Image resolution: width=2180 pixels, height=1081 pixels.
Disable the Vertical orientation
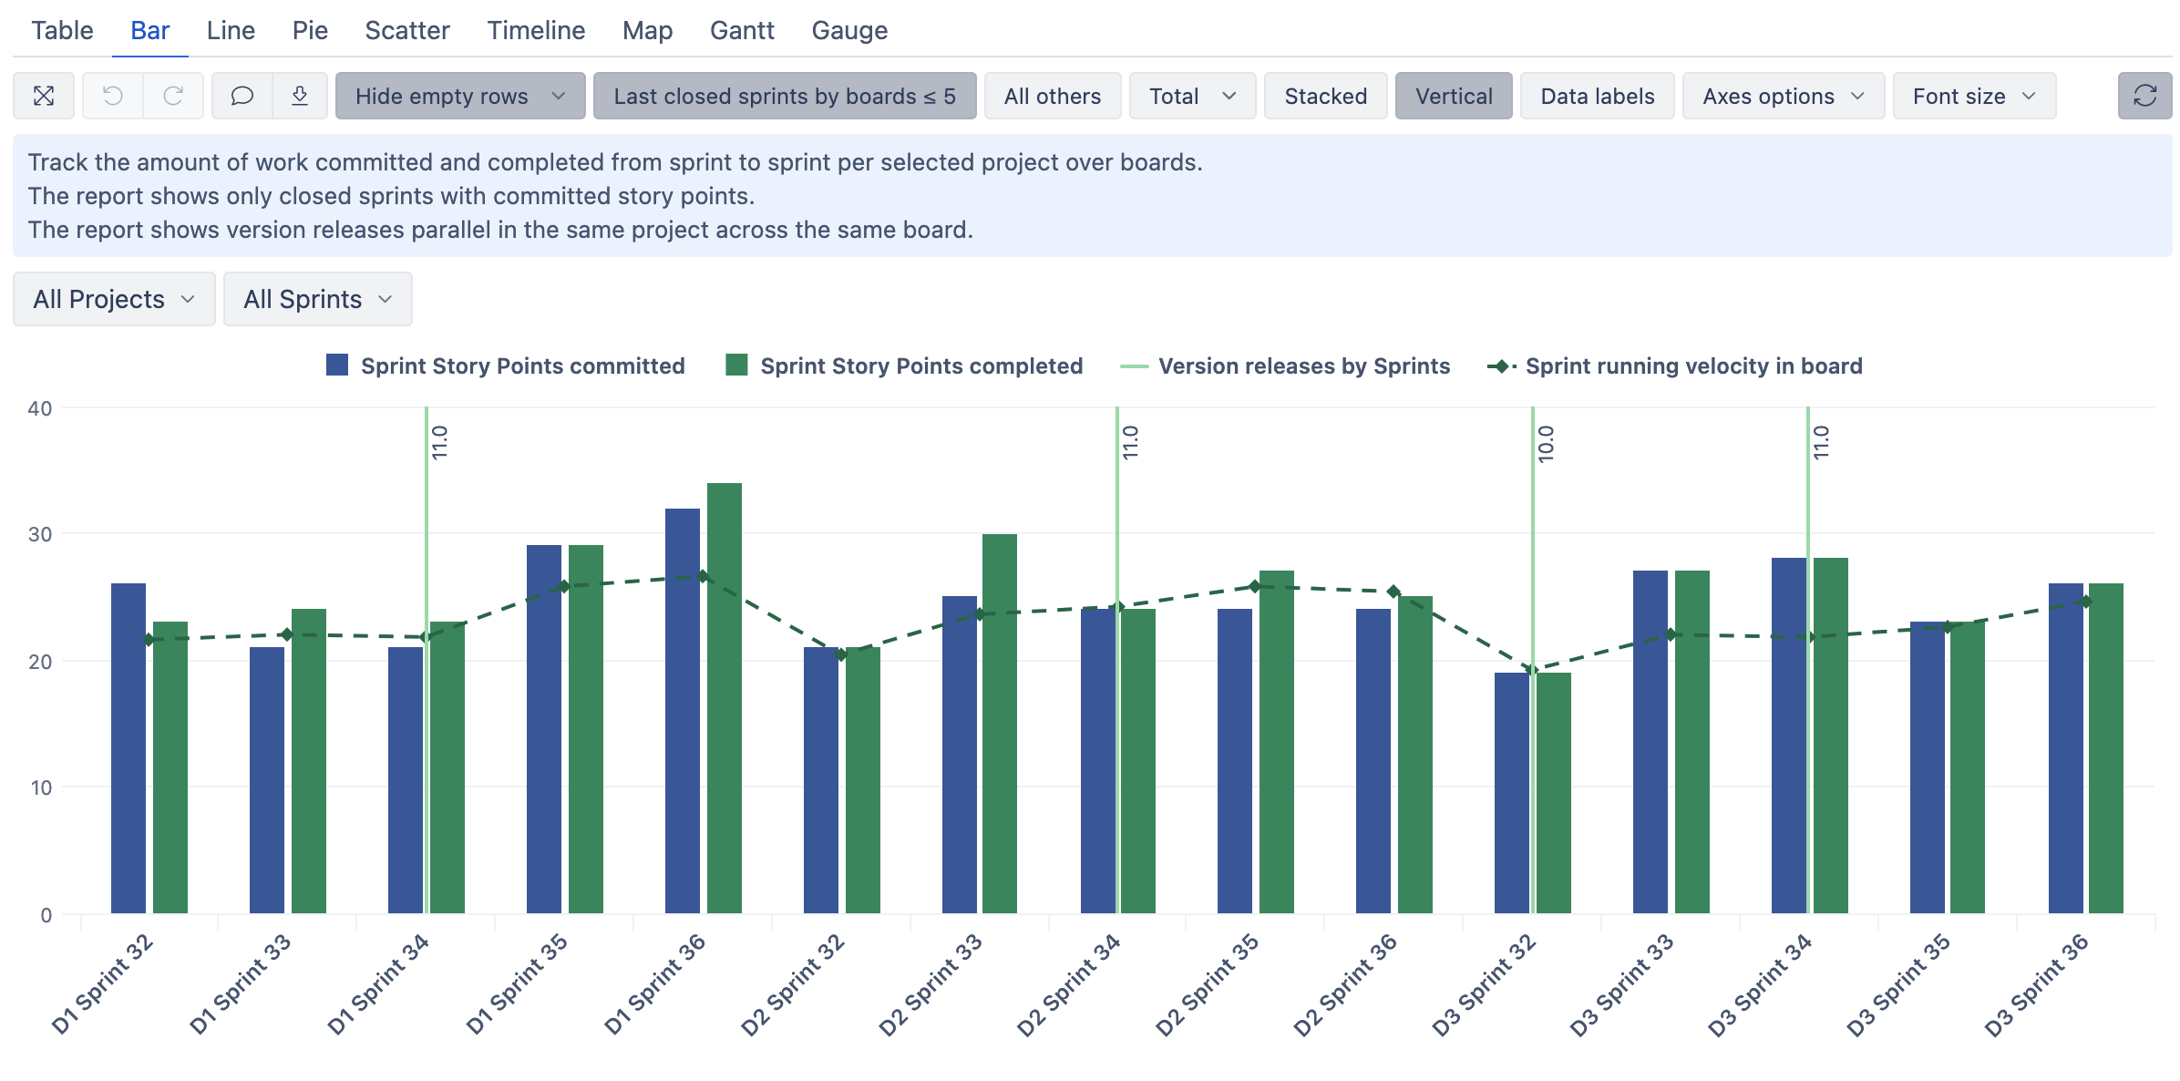coord(1453,96)
